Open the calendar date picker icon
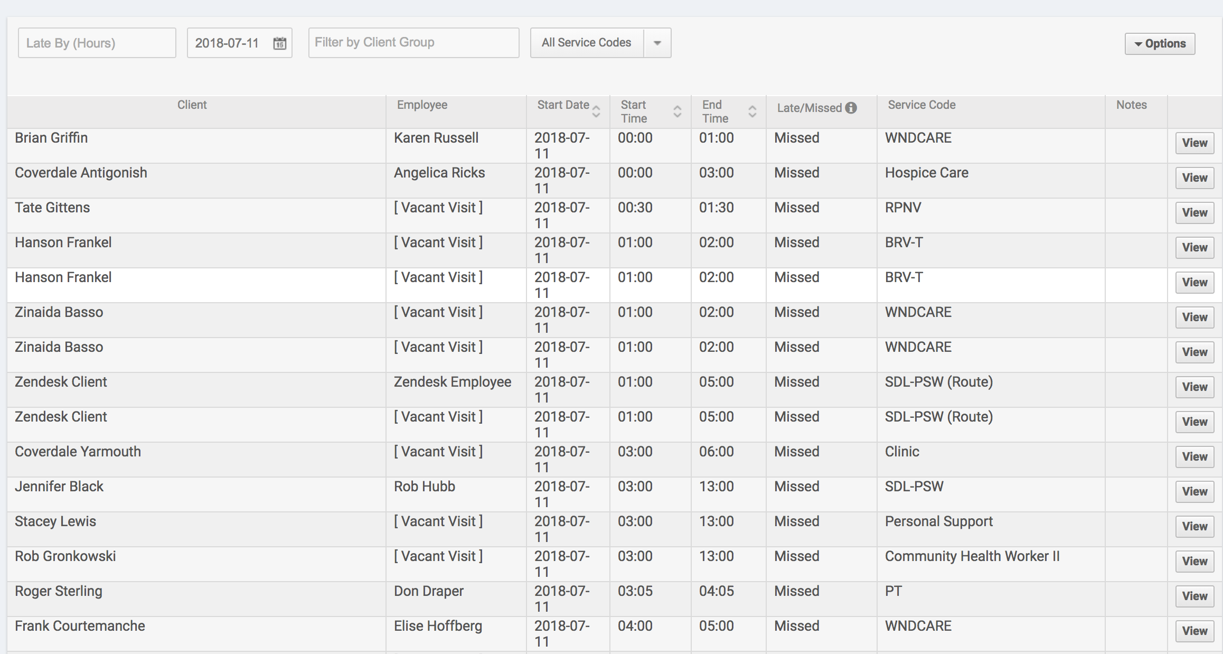Screen dimensions: 1223x654 coord(279,43)
